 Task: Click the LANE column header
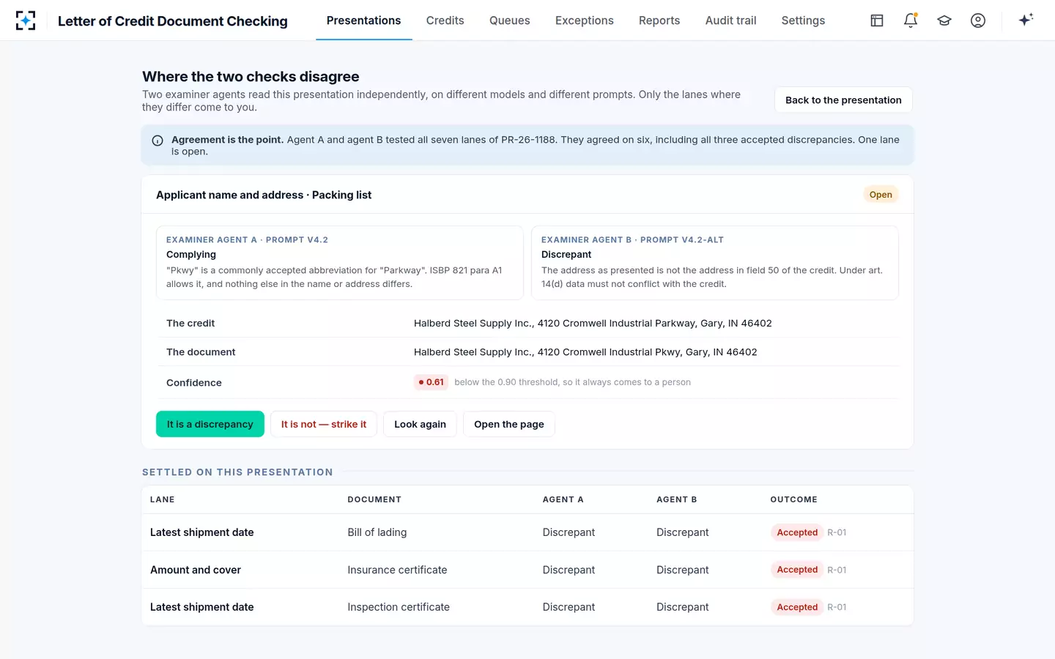163,499
